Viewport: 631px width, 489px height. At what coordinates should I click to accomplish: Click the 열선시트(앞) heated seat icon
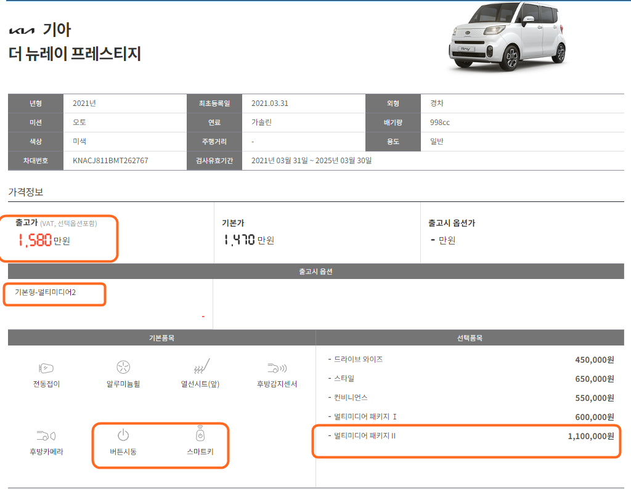click(202, 366)
